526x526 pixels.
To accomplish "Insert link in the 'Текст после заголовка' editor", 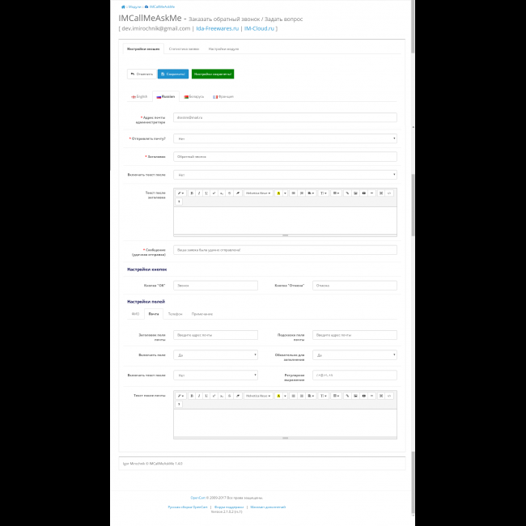I will (347, 193).
